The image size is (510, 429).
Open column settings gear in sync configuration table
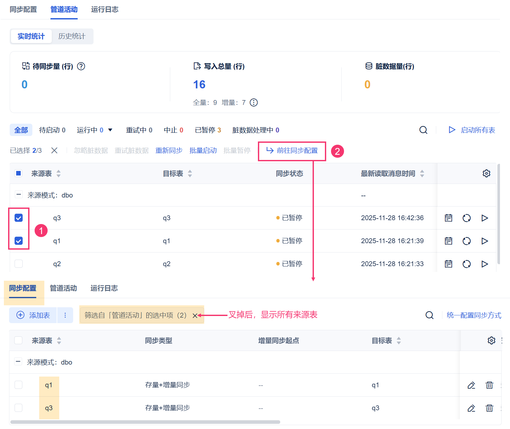[492, 341]
